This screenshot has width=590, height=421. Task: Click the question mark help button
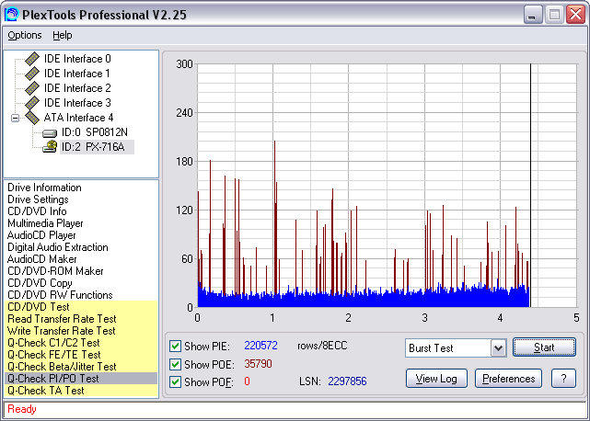pos(563,379)
